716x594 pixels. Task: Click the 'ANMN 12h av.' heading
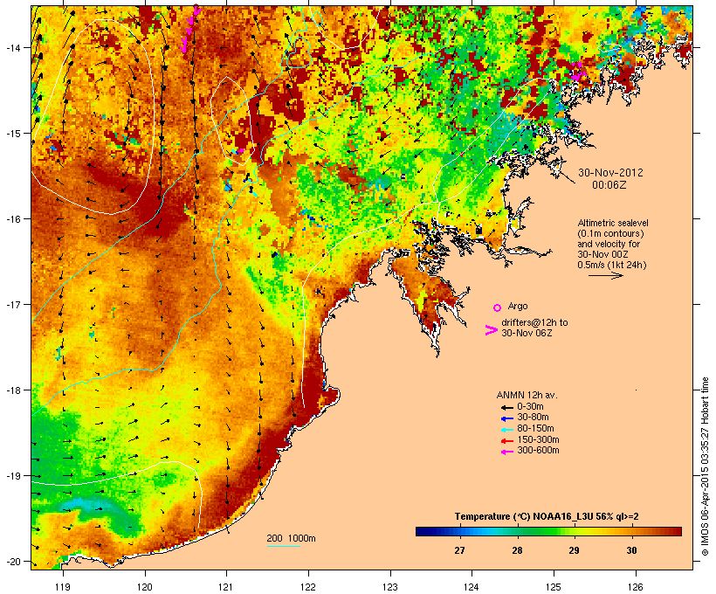[x=527, y=395]
